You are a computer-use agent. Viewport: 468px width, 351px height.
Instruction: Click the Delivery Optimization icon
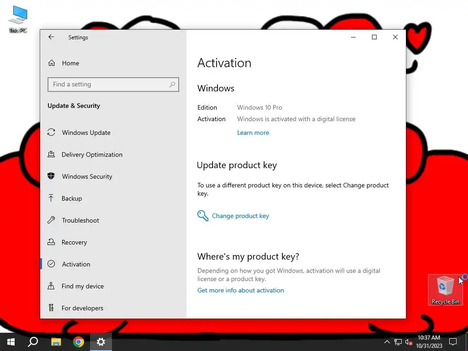click(51, 154)
